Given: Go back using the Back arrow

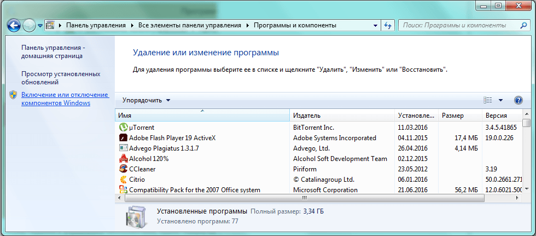Looking at the screenshot, I should pos(14,25).
